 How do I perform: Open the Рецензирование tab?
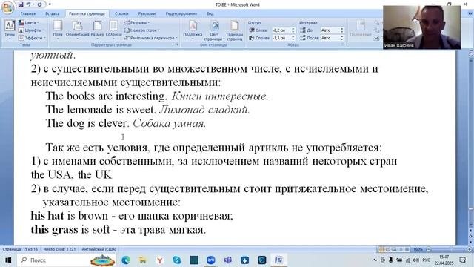pos(181,13)
